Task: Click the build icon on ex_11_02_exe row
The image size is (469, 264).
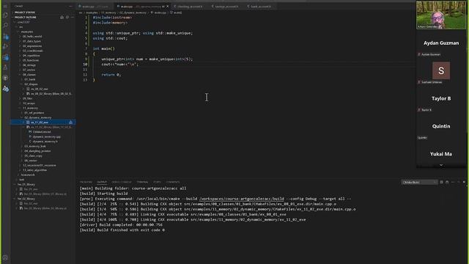Action: click(70, 122)
